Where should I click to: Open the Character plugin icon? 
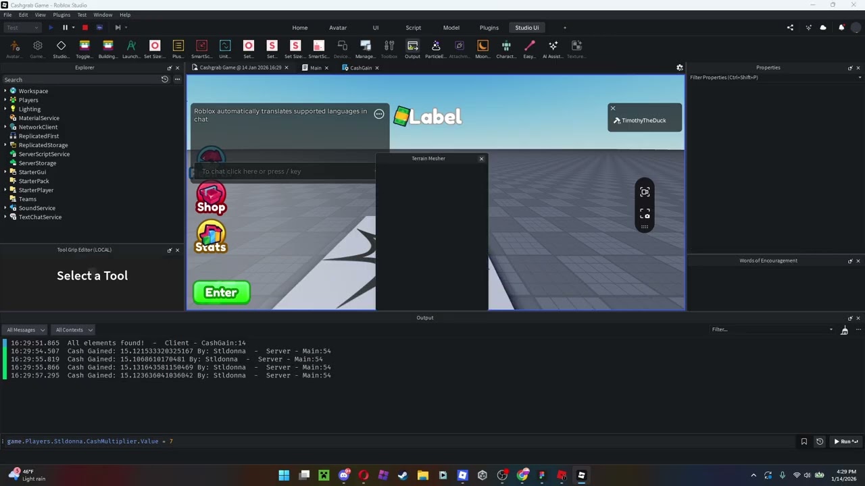(x=506, y=49)
